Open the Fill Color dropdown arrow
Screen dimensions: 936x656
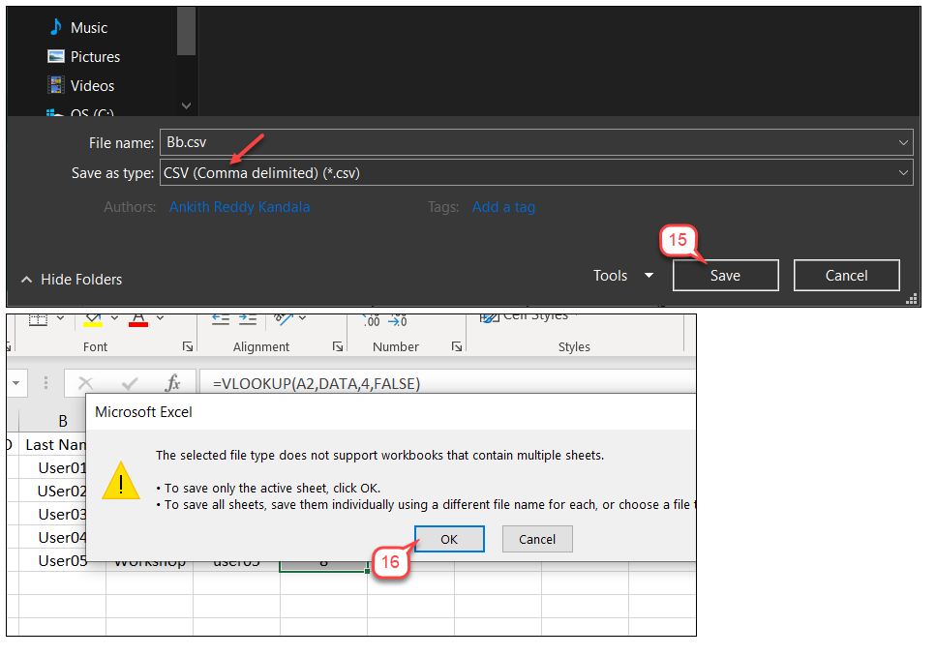point(114,318)
